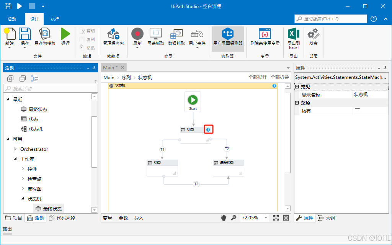Image resolution: width=392 pixels, height=245 pixels.
Task: Select the pan hand tool
Action: (x=224, y=218)
